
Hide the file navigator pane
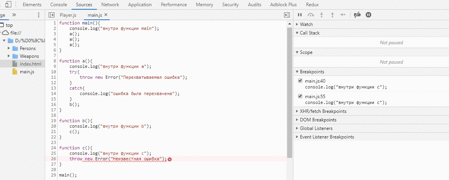[51, 15]
